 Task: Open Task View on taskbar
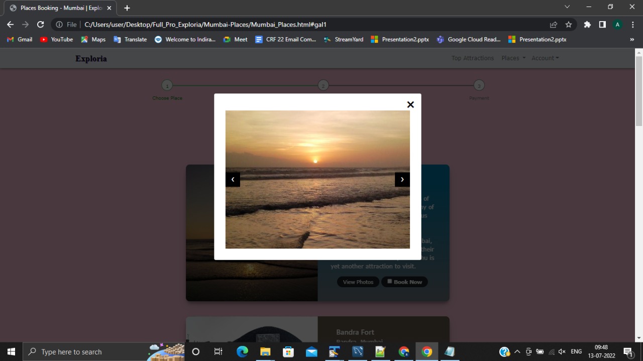tap(218, 351)
